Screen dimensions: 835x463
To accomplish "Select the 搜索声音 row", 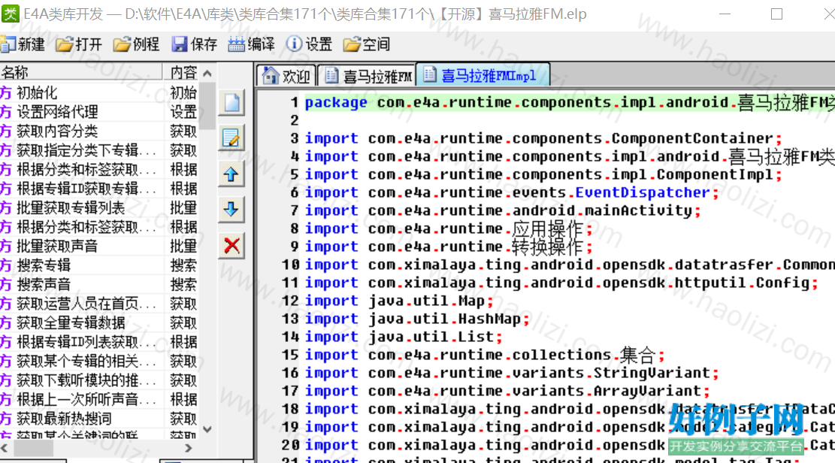I will pos(99,285).
